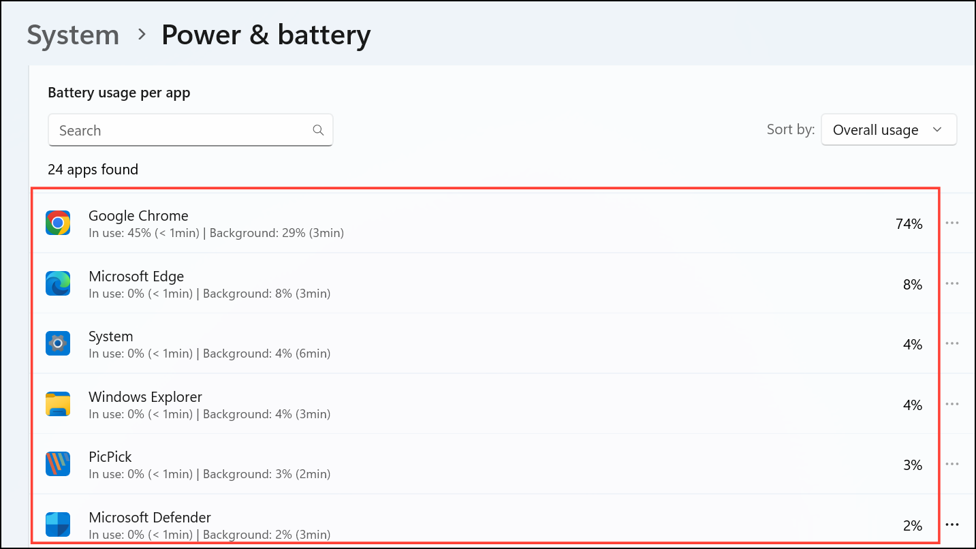Open more options for Microsoft Edge
The width and height of the screenshot is (976, 549).
click(x=952, y=283)
